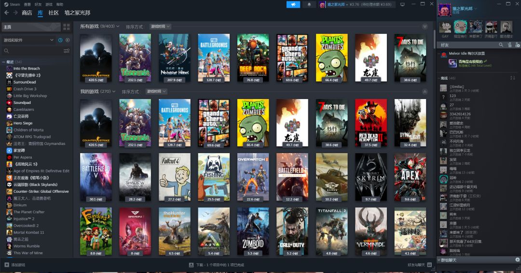Image resolution: width=521 pixels, height=273 pixels.
Task: Click the sort arrows beside 离线 group
Action: 512,78
